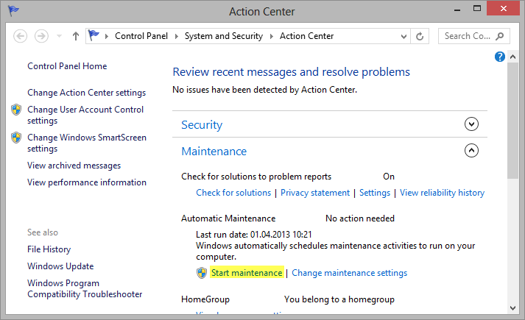Viewport: 525px width, 320px height.
Task: Click the 'You belong to a homegroup' text
Action: click(x=339, y=299)
